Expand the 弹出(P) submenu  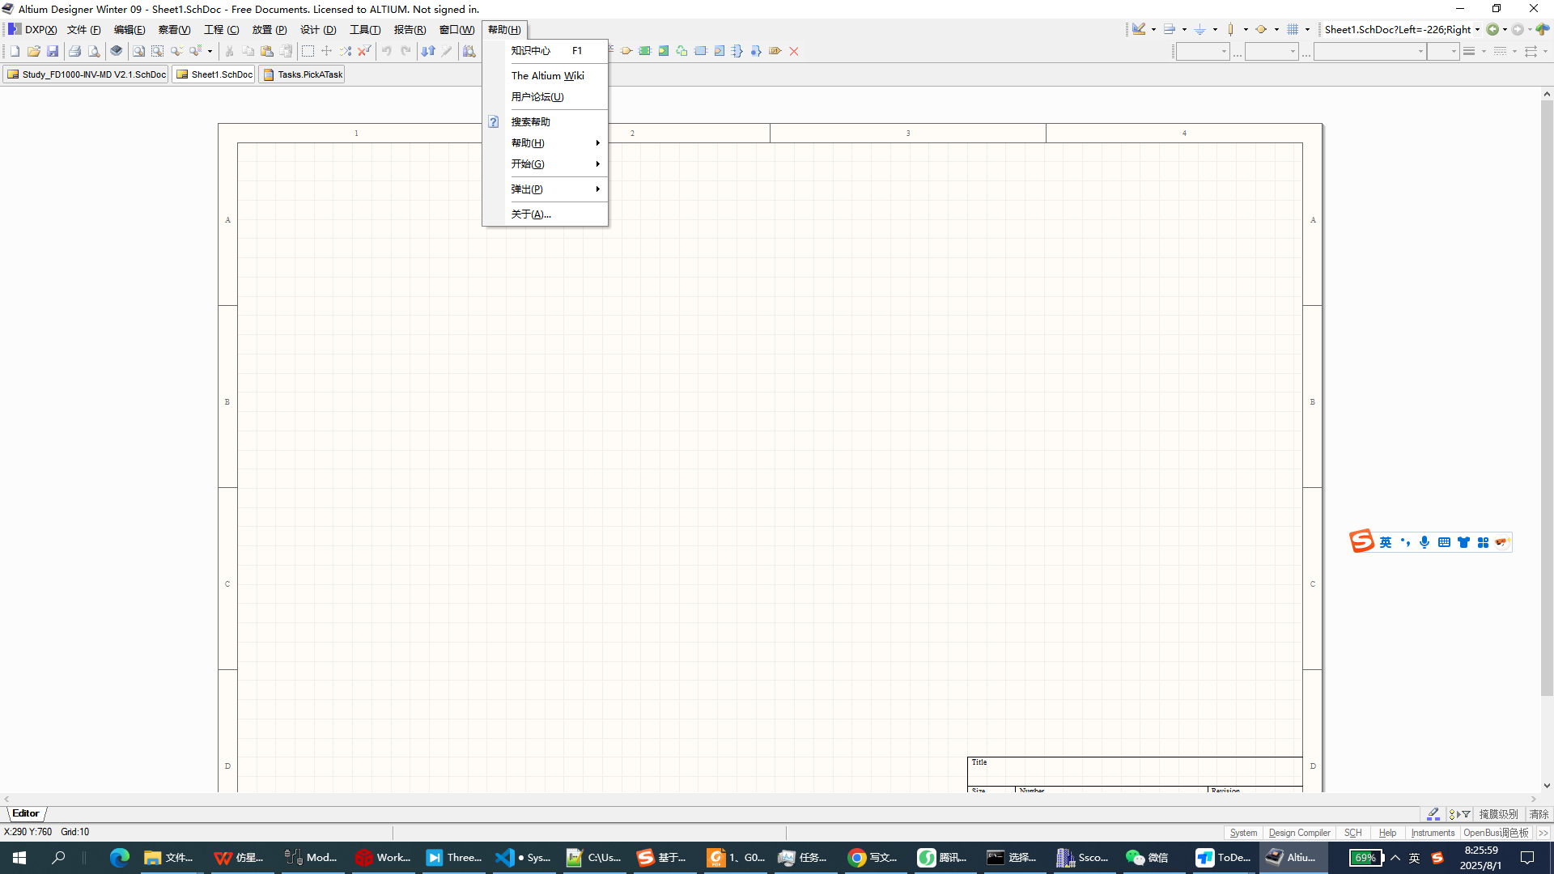[545, 189]
